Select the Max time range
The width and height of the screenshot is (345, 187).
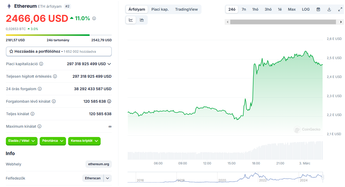point(292,9)
